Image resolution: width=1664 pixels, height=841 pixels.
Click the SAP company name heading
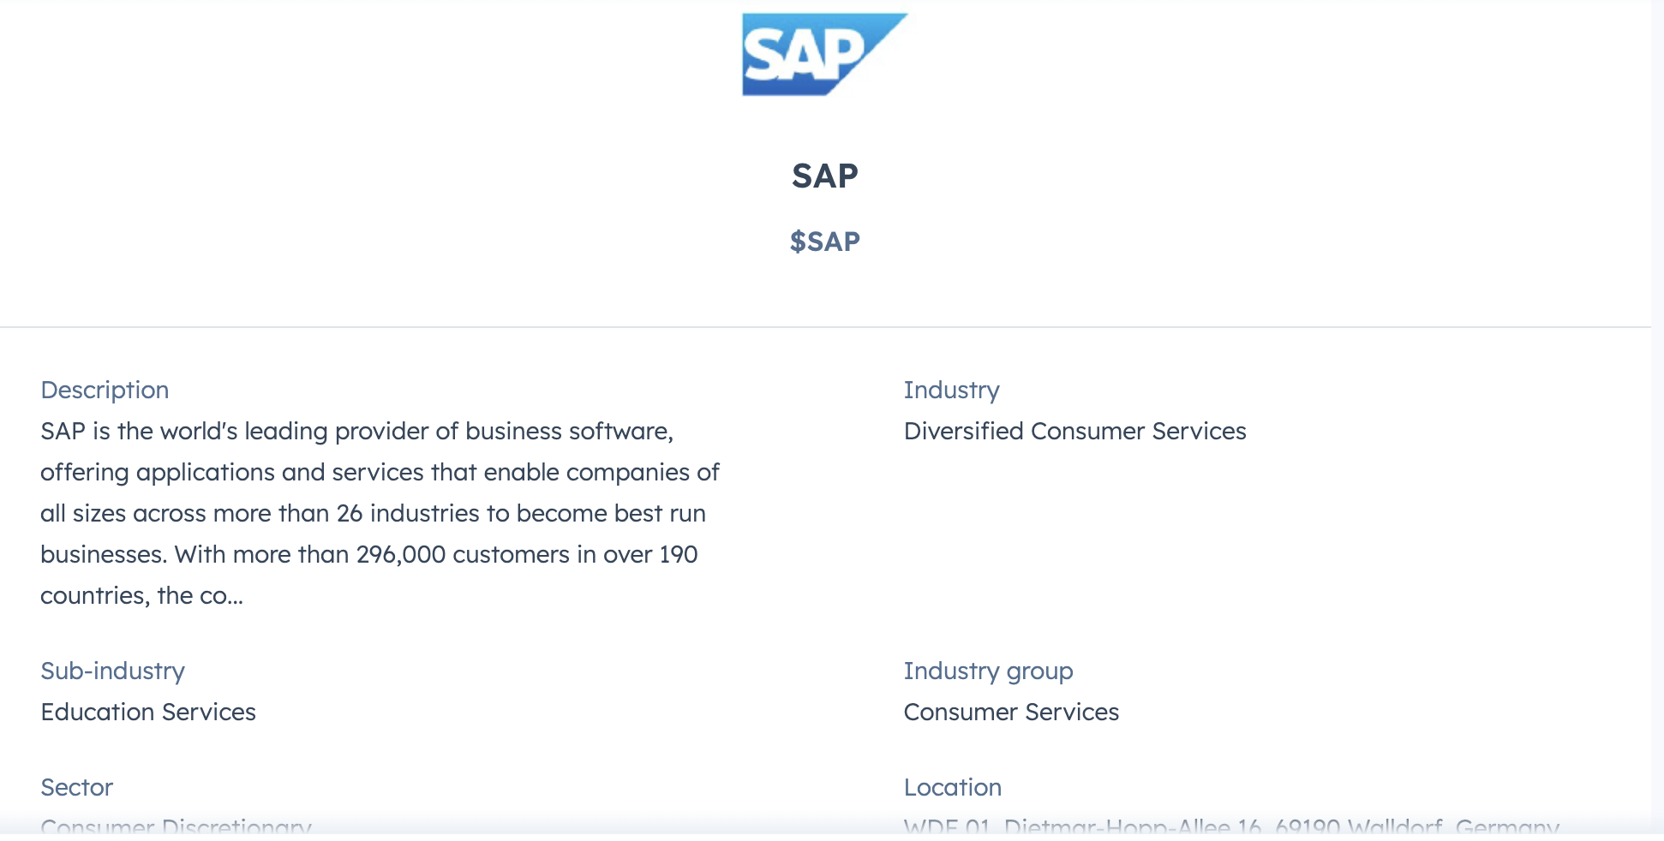(824, 176)
